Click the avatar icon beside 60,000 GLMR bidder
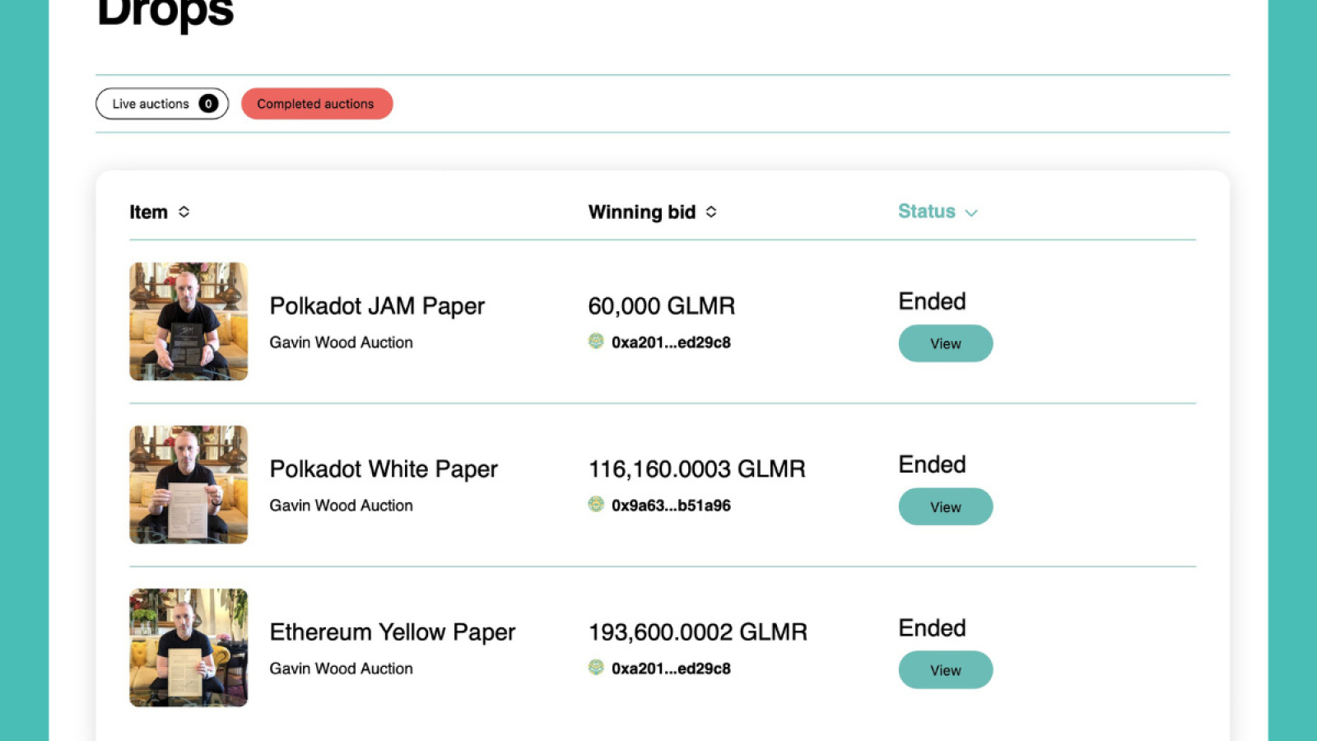The image size is (1317, 741). (596, 341)
